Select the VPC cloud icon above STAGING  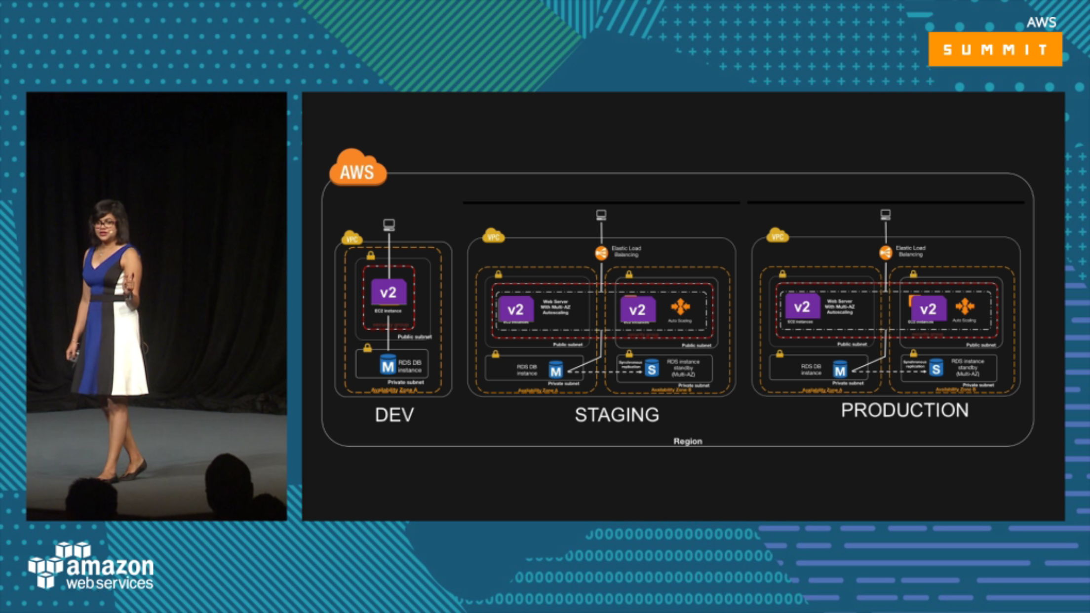pyautogui.click(x=493, y=236)
